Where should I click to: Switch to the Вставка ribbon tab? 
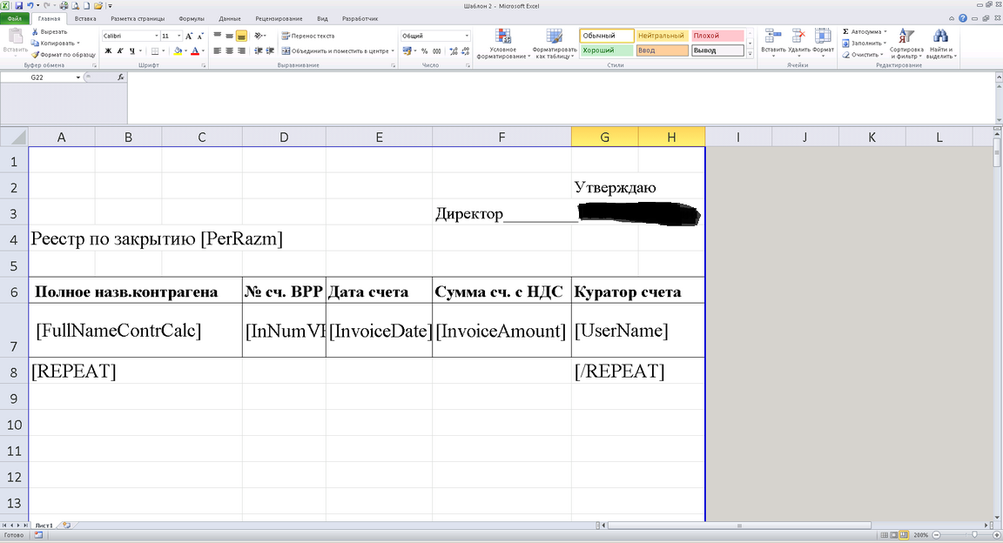pyautogui.click(x=85, y=17)
